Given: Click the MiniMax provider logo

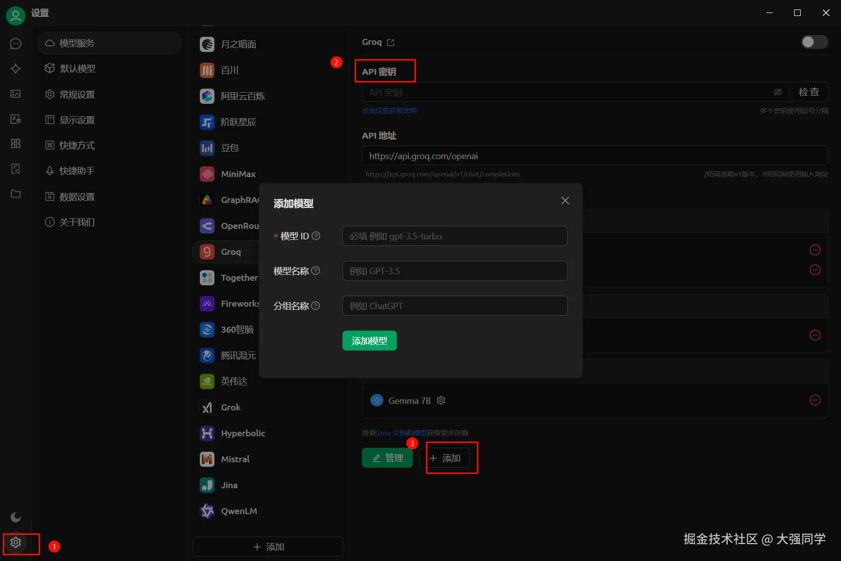Looking at the screenshot, I should tap(207, 174).
